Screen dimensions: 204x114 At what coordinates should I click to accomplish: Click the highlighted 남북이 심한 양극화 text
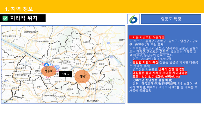pyautogui.click(x=171, y=69)
